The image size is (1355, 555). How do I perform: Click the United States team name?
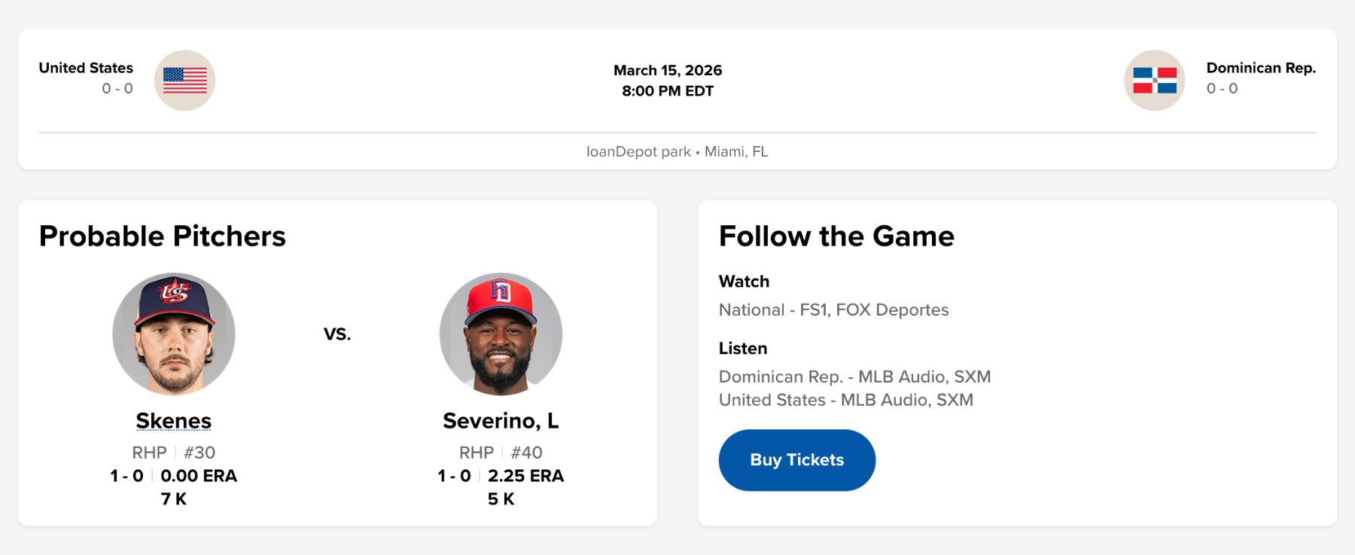click(86, 68)
